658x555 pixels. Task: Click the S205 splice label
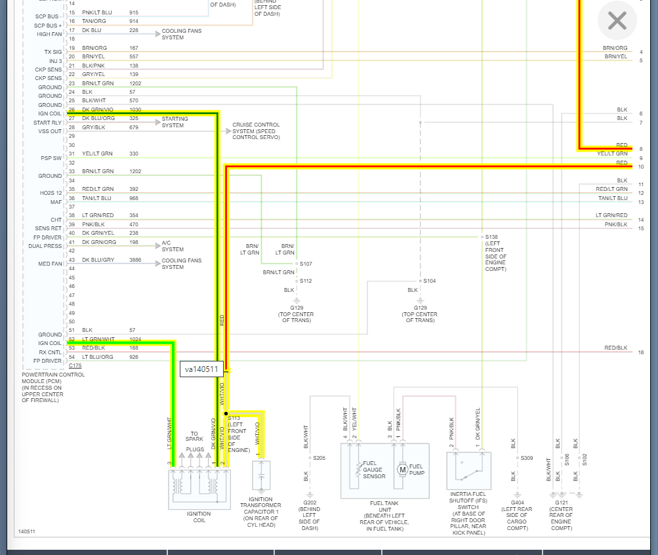[x=319, y=458]
